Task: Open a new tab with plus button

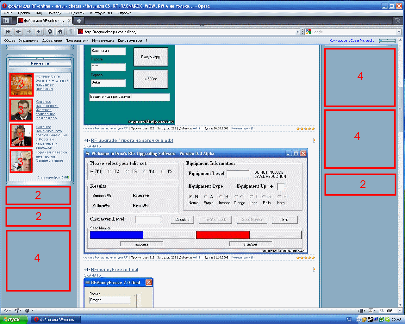Action: click(79, 21)
